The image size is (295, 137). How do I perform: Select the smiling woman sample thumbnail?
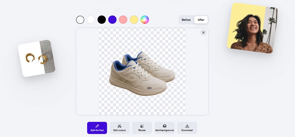pos(252,28)
